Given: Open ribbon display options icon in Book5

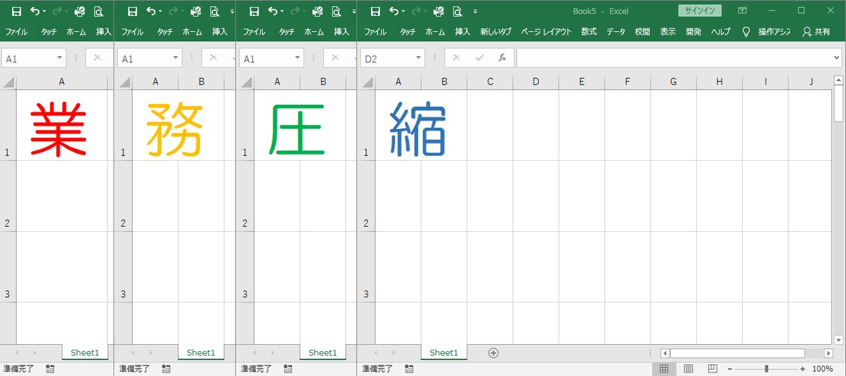Looking at the screenshot, I should 742,11.
